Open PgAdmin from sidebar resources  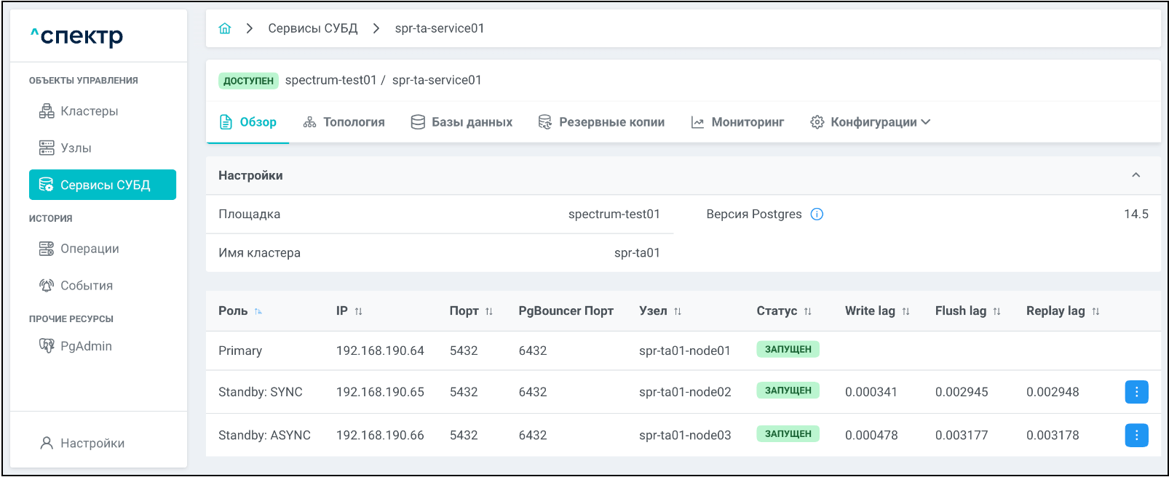coord(85,346)
